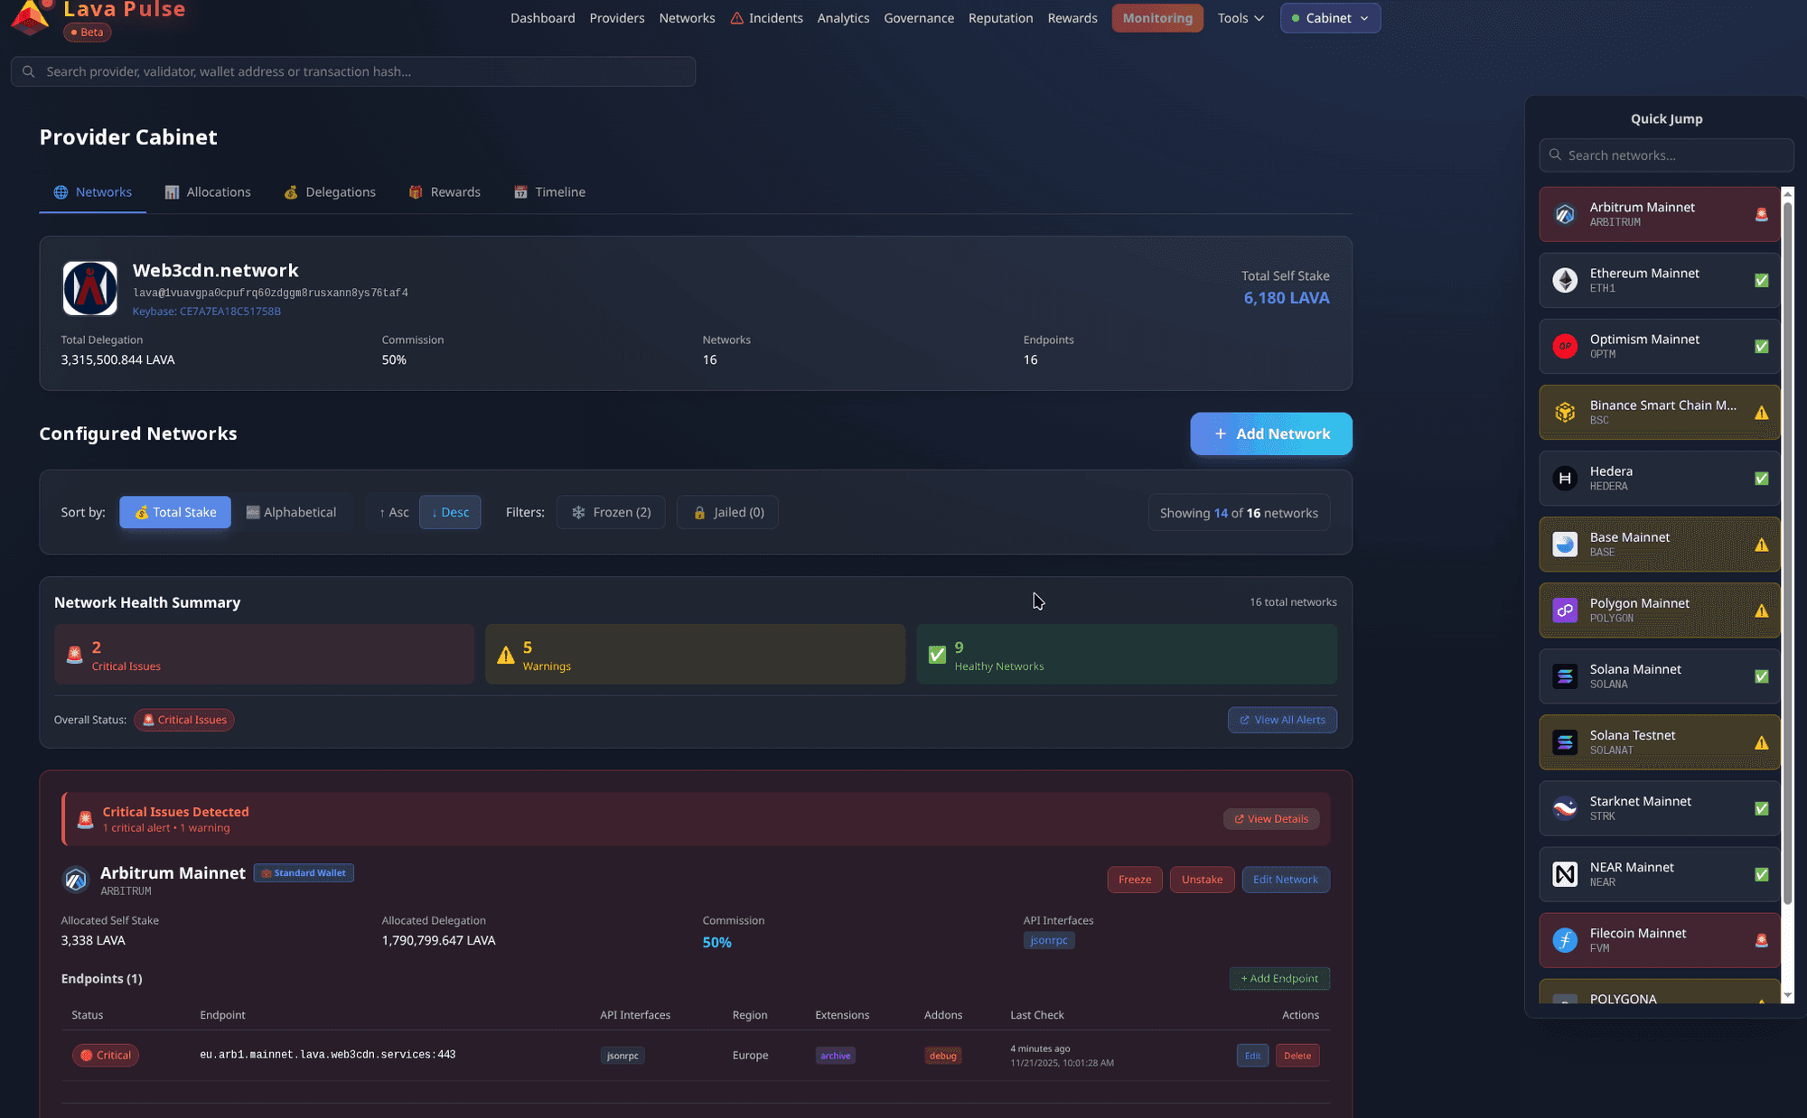
Task: Click the Arbitrum icon in Quick Jump
Action: (x=1565, y=214)
